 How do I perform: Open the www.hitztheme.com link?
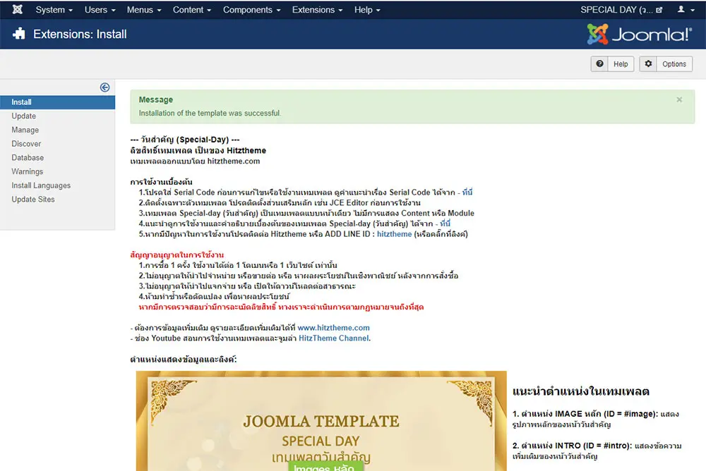333,328
